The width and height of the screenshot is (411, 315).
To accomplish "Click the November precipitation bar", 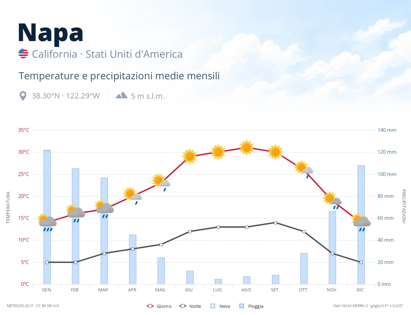I will 332,248.
